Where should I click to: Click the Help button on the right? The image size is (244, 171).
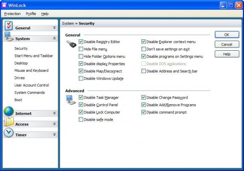coord(227,54)
